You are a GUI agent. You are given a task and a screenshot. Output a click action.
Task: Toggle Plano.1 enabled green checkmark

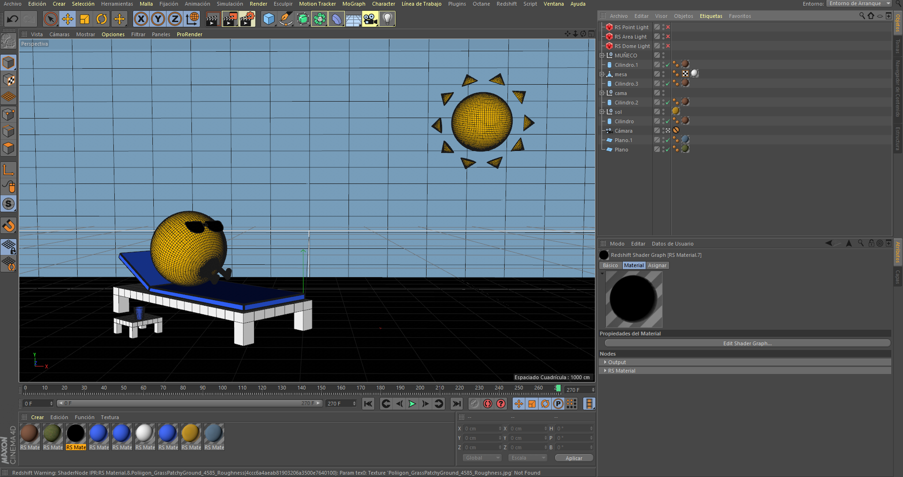click(668, 140)
